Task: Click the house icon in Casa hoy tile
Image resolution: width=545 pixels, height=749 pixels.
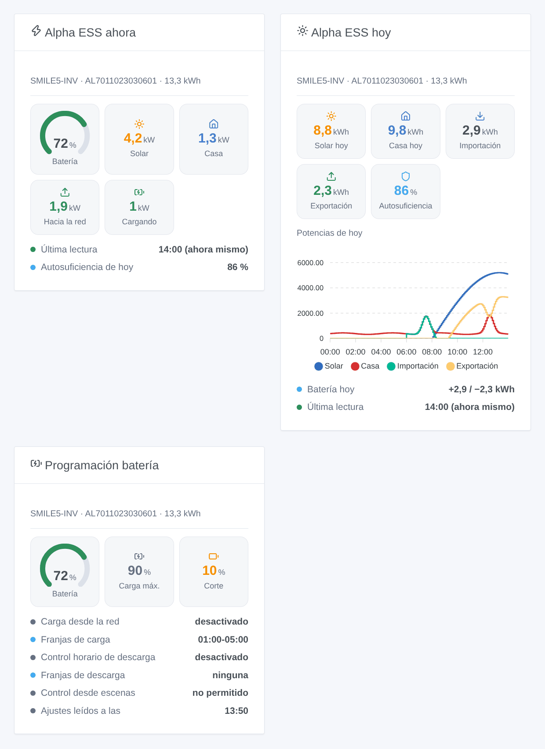Action: [406, 116]
